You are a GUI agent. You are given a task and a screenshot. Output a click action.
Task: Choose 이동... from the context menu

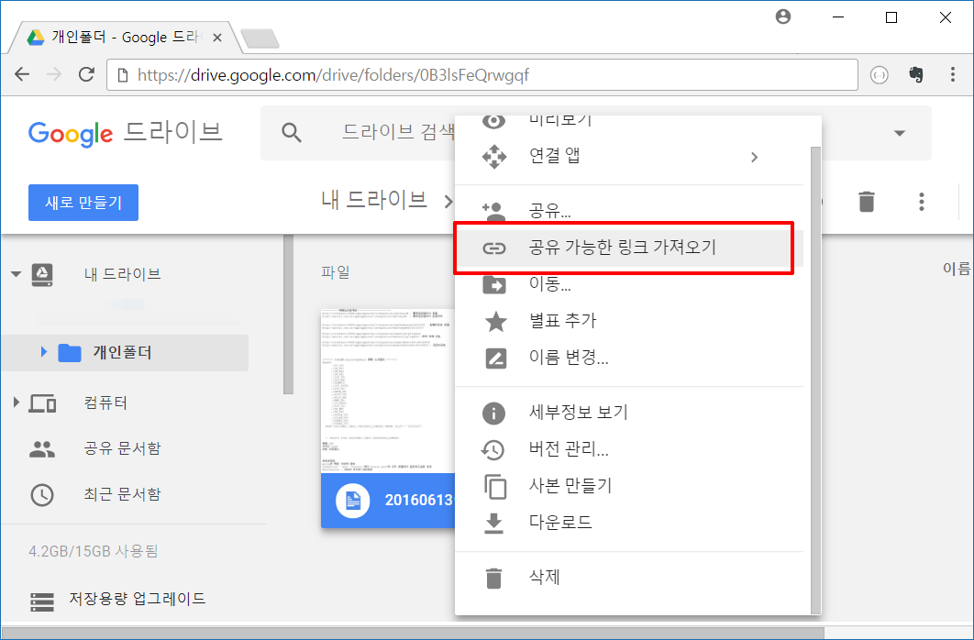[629, 285]
